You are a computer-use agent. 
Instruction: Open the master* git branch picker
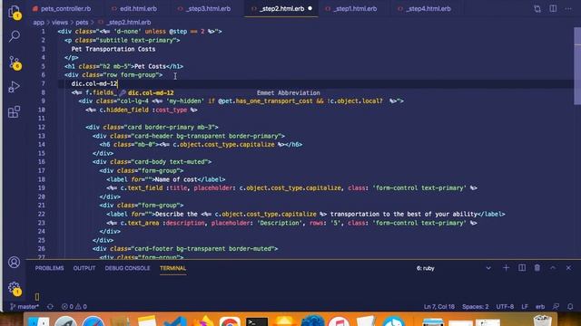pyautogui.click(x=25, y=306)
